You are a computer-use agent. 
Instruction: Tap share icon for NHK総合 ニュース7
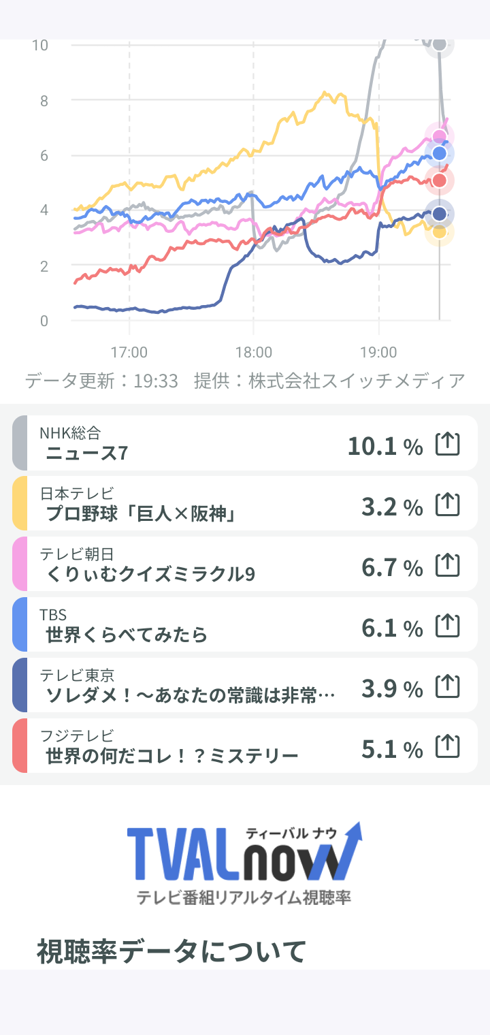pyautogui.click(x=448, y=444)
